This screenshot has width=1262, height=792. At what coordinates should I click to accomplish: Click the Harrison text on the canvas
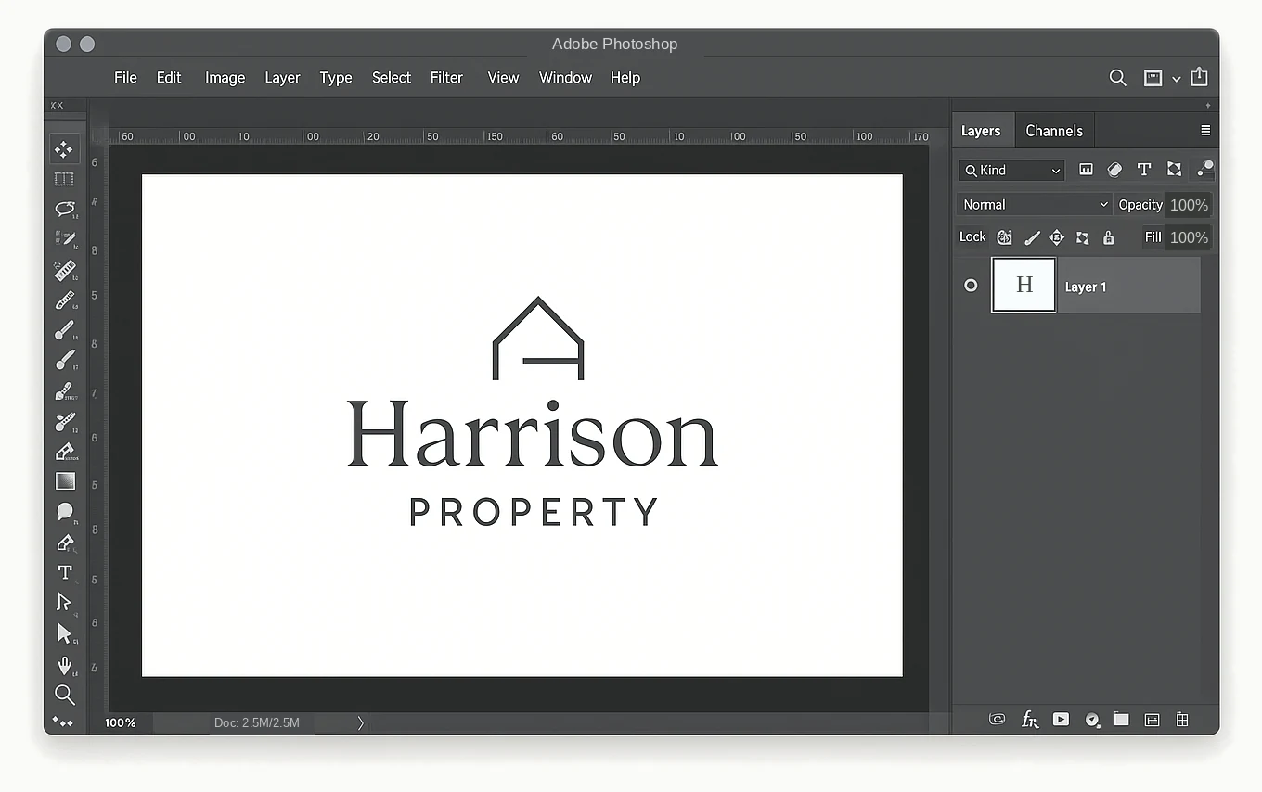(533, 434)
